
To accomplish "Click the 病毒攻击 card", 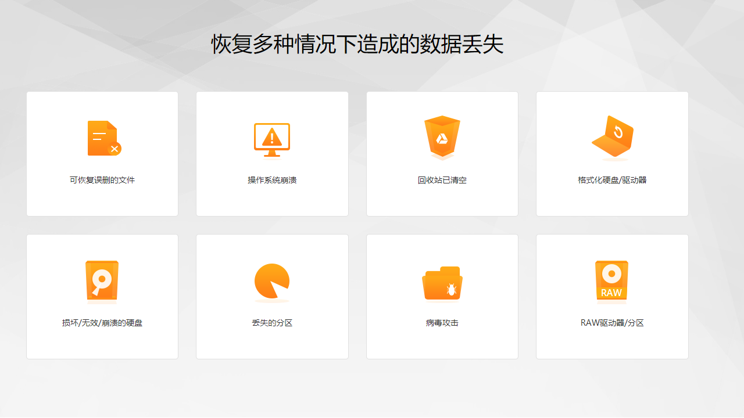I will pyautogui.click(x=442, y=296).
